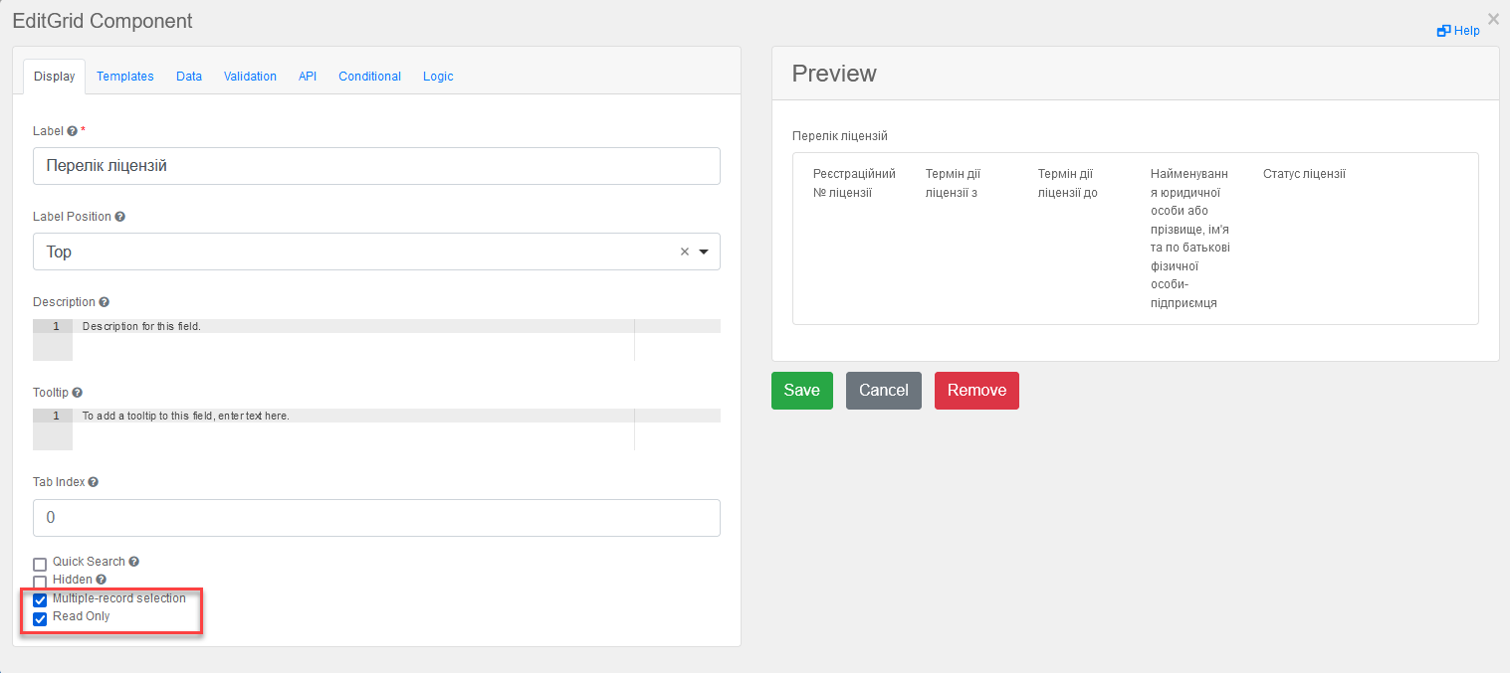Click the red Remove button
Screen dimensions: 1510x673
(976, 391)
